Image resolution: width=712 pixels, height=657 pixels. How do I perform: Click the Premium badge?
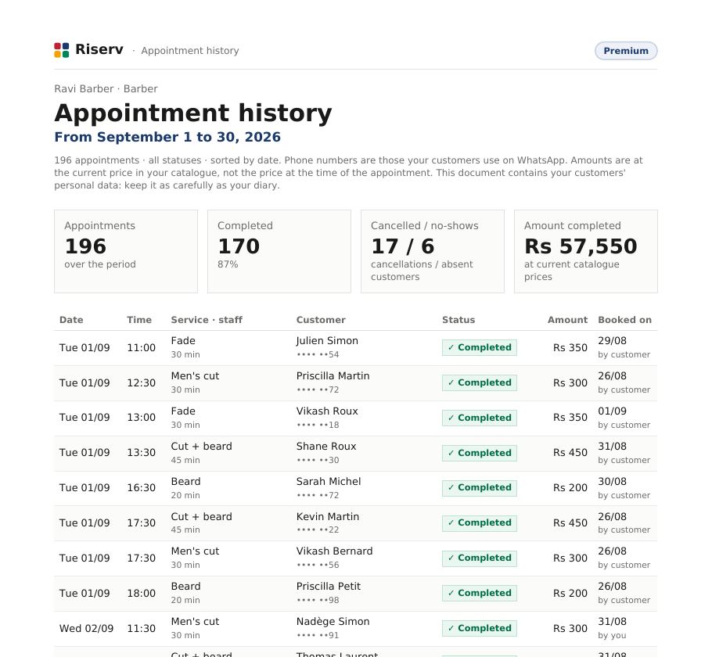tap(626, 51)
